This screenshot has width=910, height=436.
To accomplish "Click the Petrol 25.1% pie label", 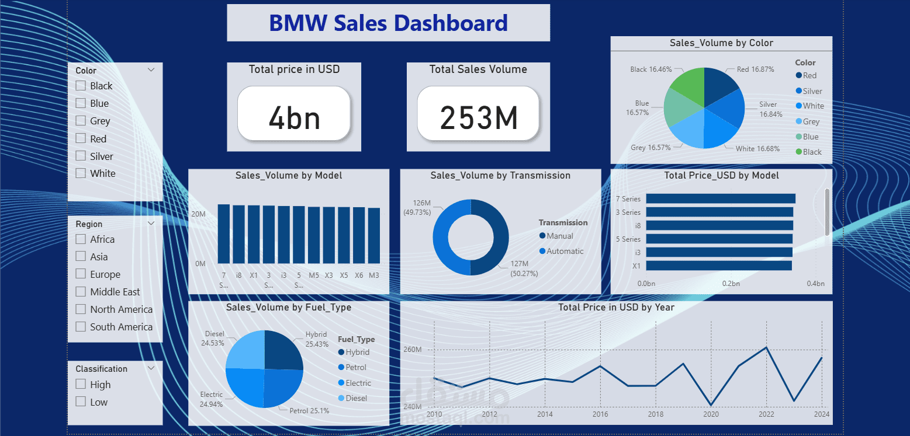I will (309, 410).
